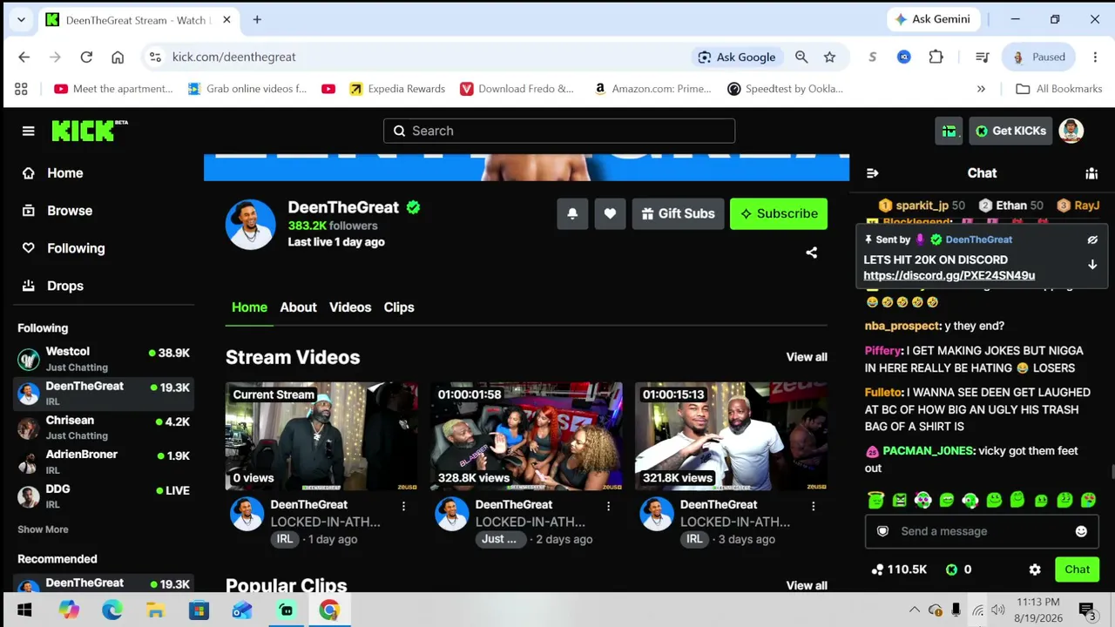Open the Kick sidebar hamburger menu
This screenshot has width=1115, height=627.
28,131
